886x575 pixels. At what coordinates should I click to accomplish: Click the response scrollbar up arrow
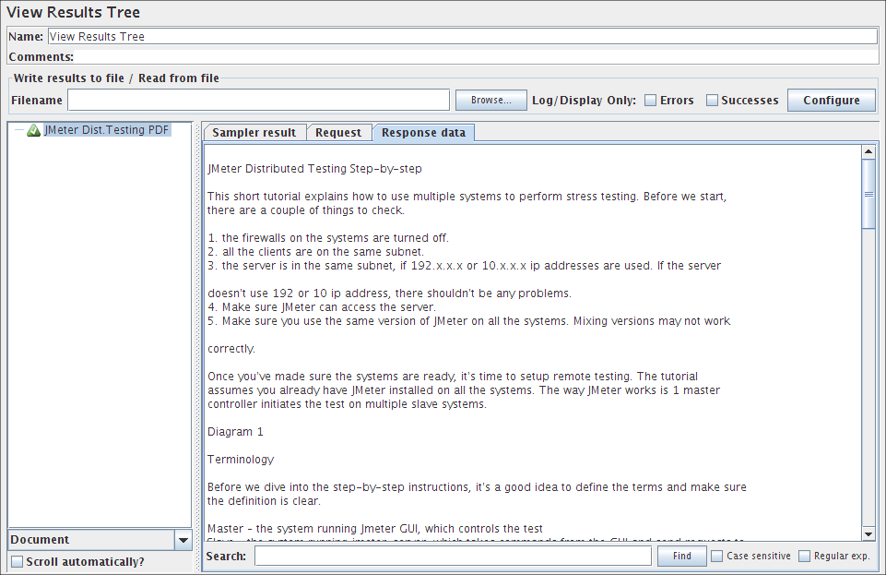coord(868,151)
